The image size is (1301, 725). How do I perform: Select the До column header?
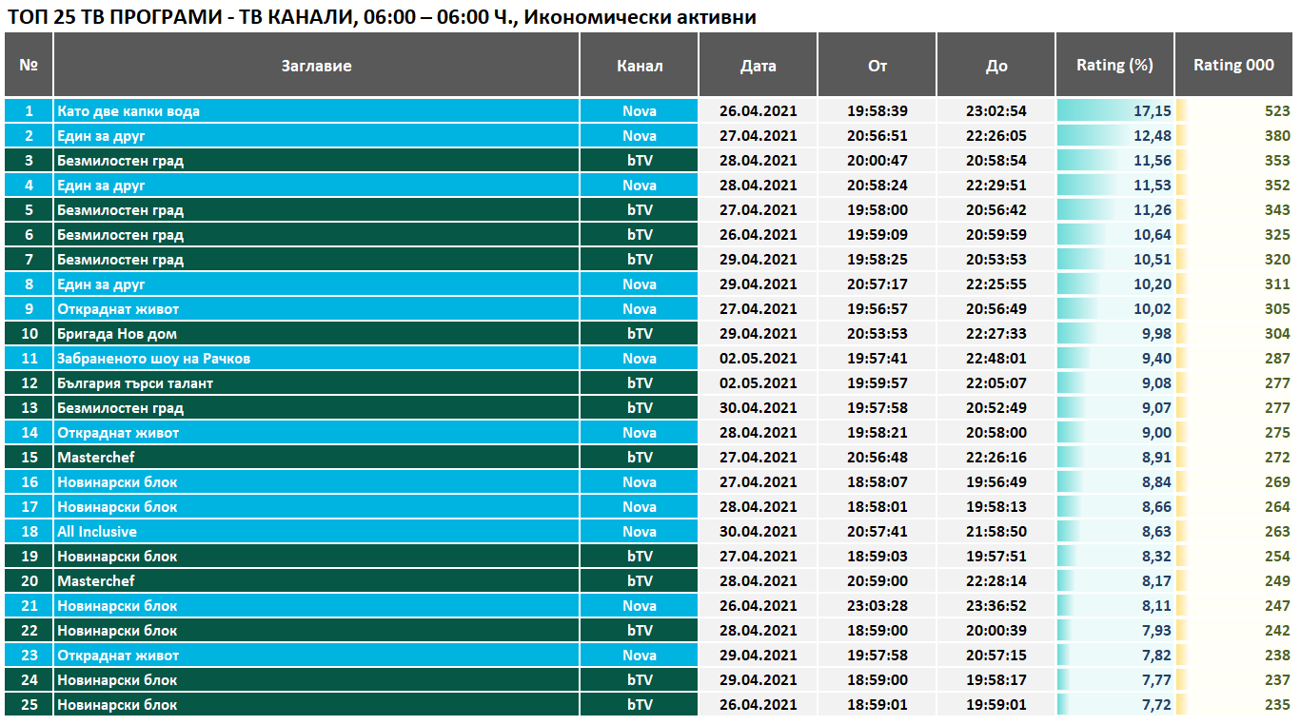[996, 66]
